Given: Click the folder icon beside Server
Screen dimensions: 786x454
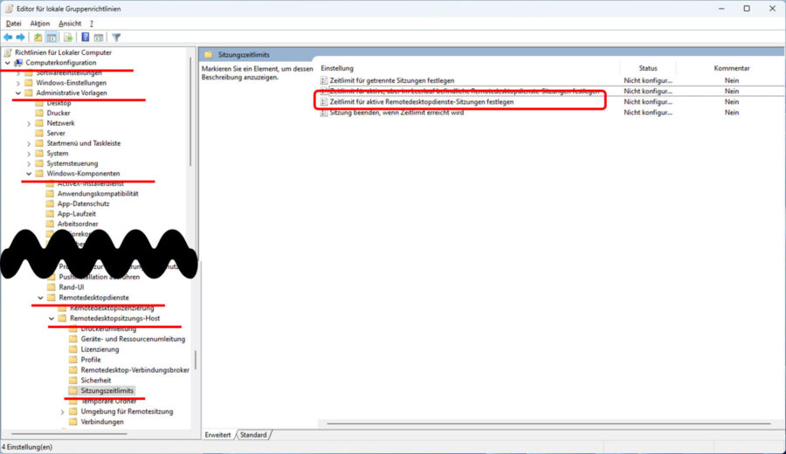Looking at the screenshot, I should point(39,134).
